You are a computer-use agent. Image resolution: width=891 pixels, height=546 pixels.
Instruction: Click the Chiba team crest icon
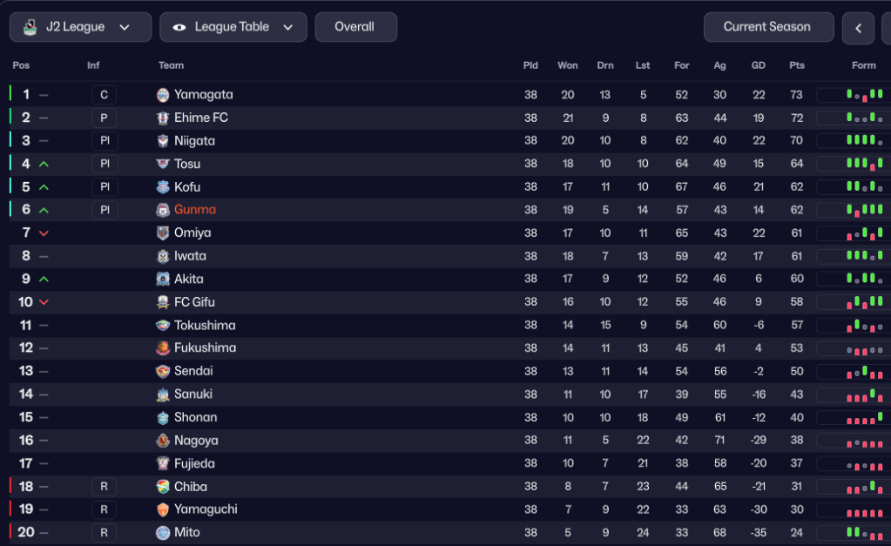click(x=163, y=487)
